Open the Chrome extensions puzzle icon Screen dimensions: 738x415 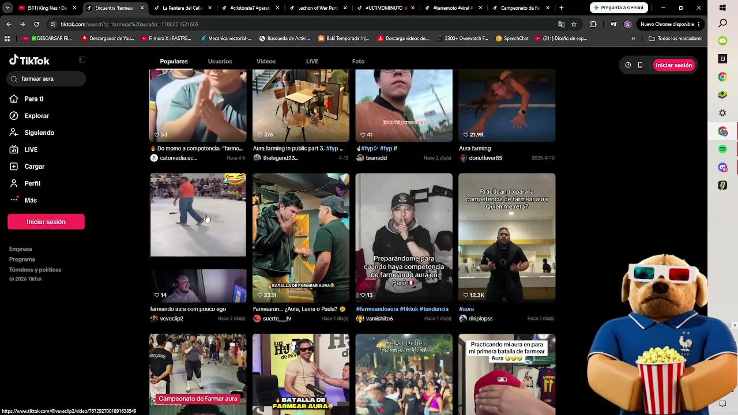click(593, 24)
